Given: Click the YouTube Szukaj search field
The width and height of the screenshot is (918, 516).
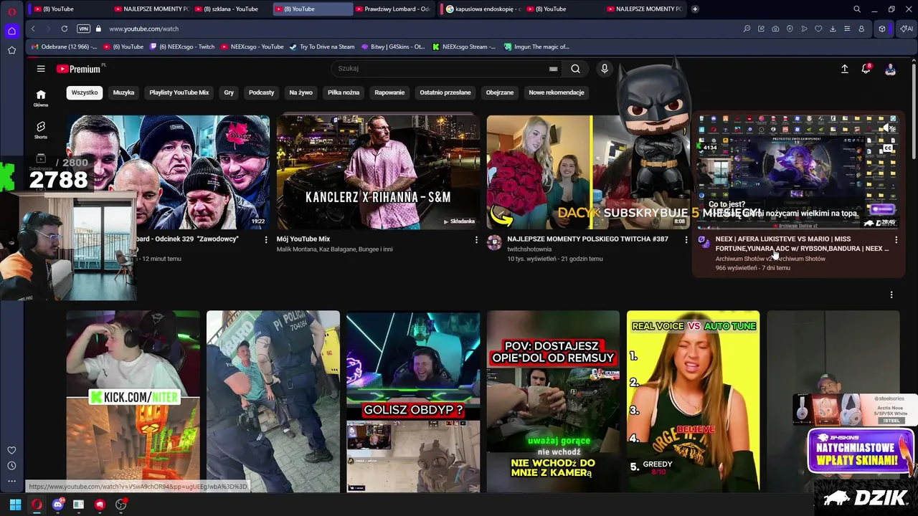Looking at the screenshot, I should coord(441,69).
